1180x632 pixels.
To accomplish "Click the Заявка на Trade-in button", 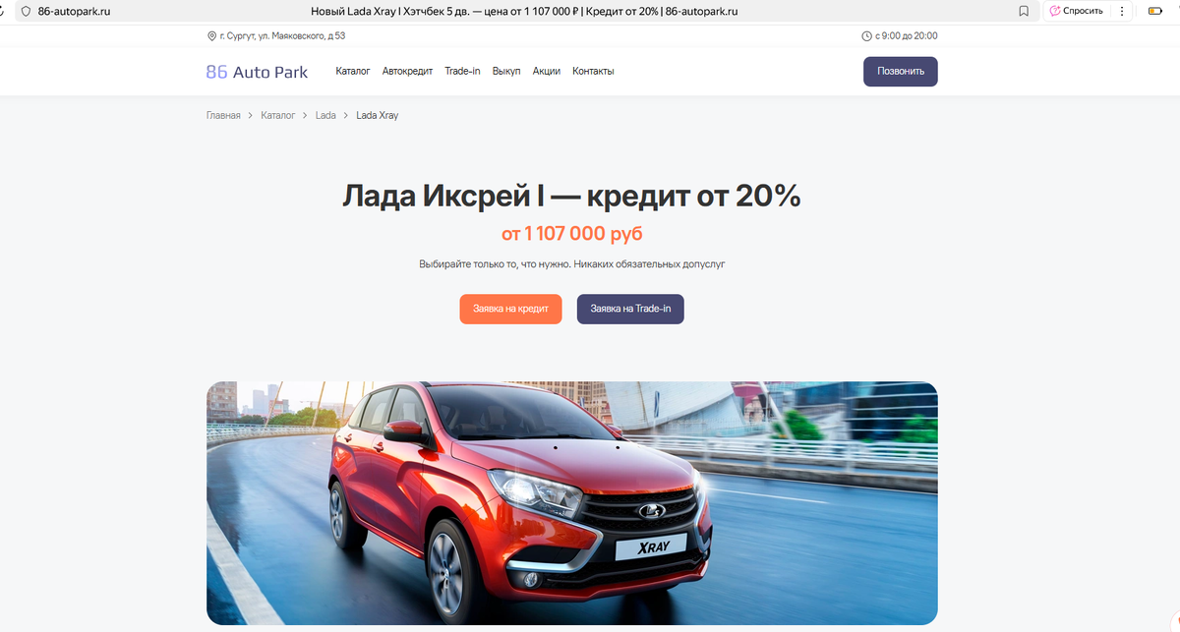I will coord(630,309).
